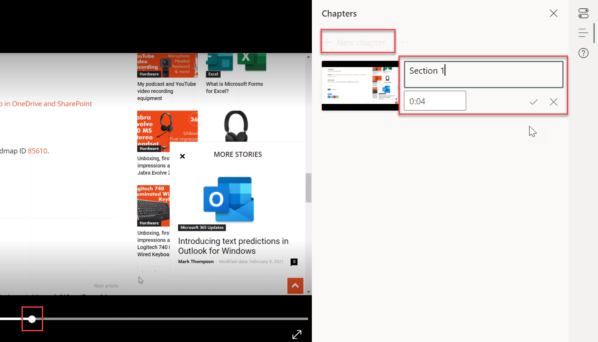Click the orange scroll-to-top arrow button
This screenshot has height=342, width=598.
click(x=295, y=286)
